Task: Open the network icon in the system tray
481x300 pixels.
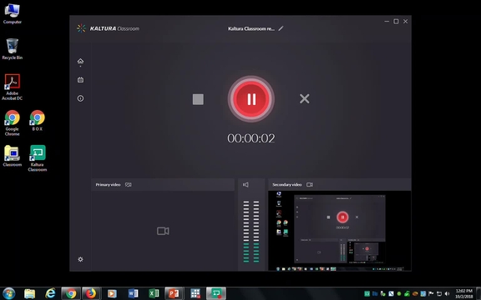Action: coord(439,294)
